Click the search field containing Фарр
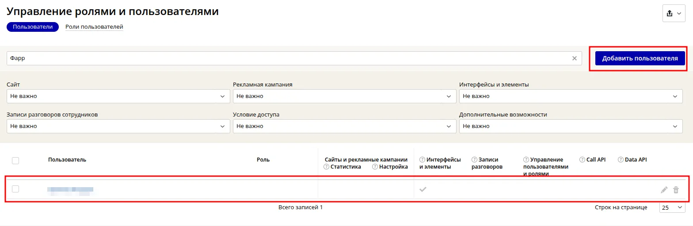Viewport: 693px width, 226px height. click(x=287, y=58)
